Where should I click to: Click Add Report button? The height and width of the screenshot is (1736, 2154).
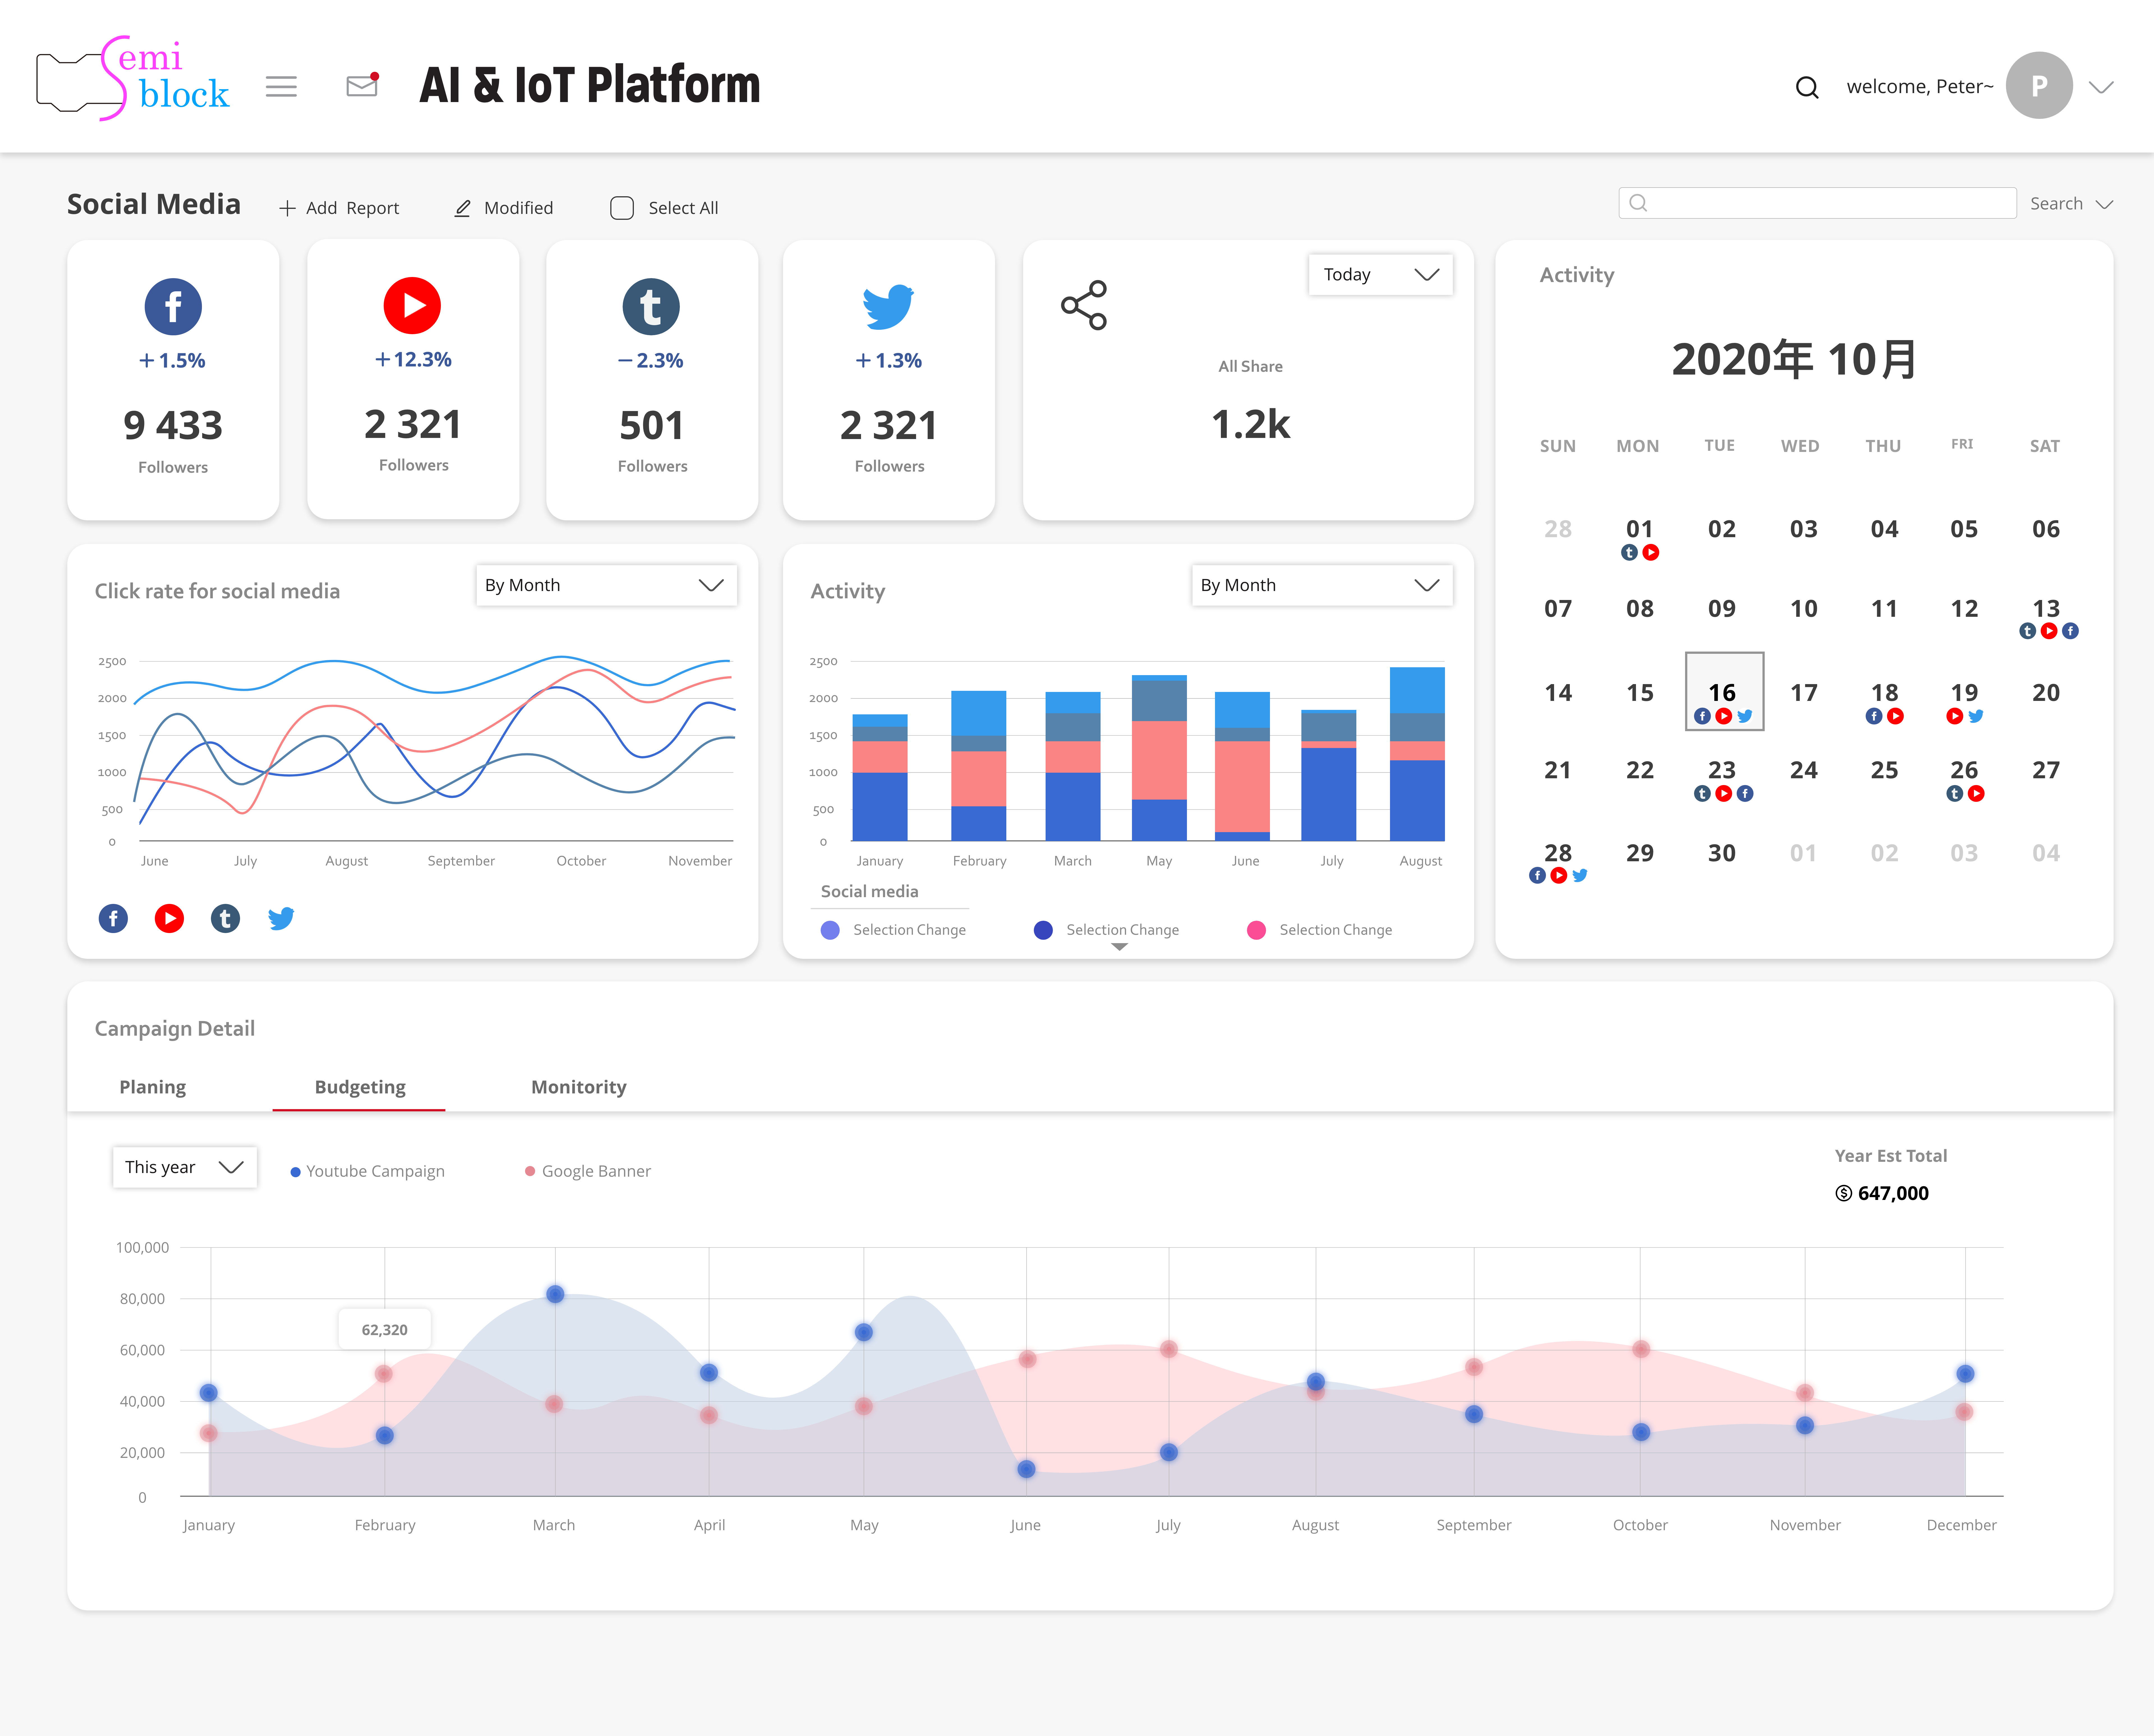pyautogui.click(x=339, y=208)
